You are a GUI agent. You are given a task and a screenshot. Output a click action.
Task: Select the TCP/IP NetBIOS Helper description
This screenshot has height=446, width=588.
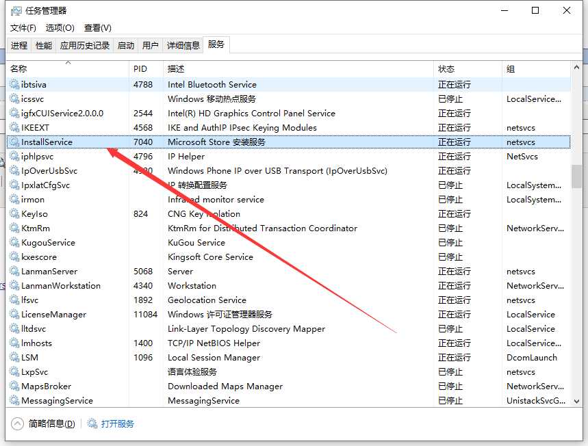click(x=214, y=343)
